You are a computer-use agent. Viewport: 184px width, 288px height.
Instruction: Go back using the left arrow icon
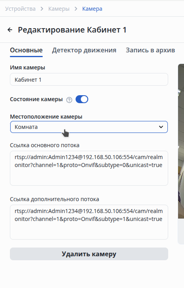(x=10, y=30)
